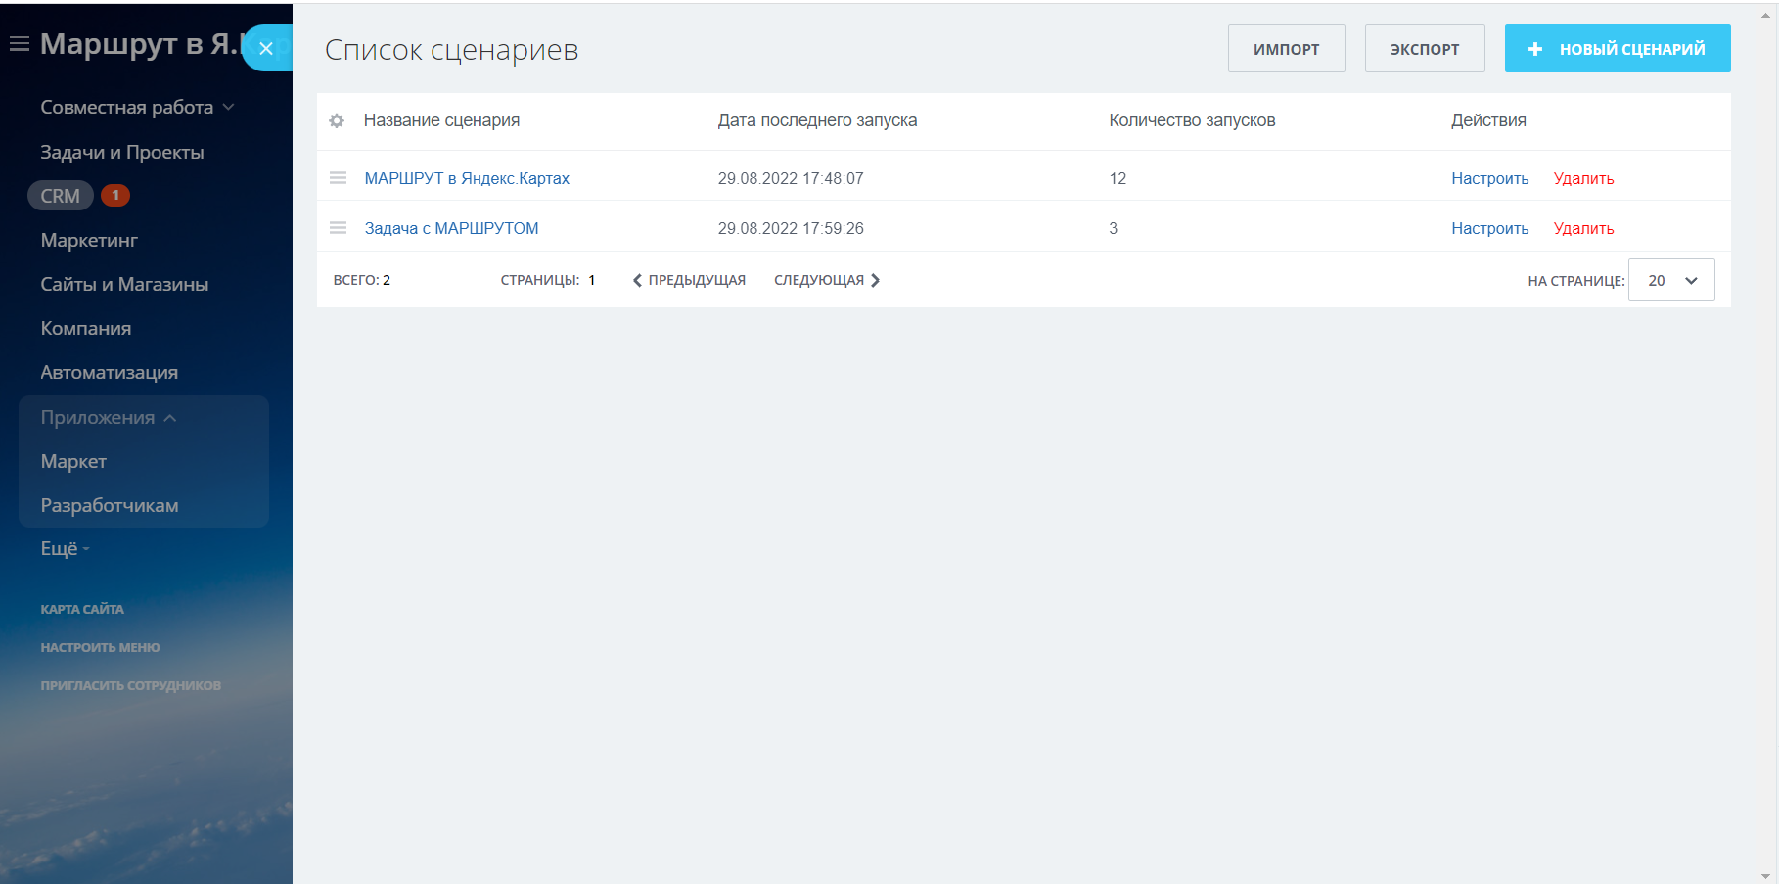Viewport: 1779px width, 884px height.
Task: Open table settings gear icon
Action: pyautogui.click(x=337, y=120)
